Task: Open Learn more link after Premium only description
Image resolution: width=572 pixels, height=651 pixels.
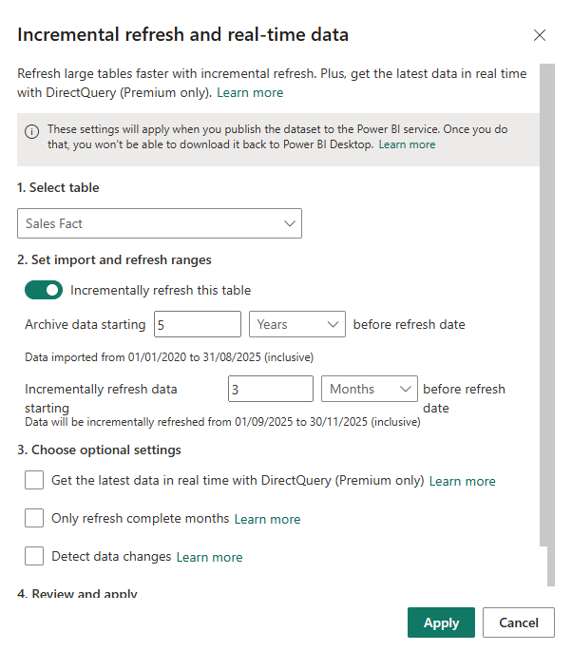Action: 250,92
